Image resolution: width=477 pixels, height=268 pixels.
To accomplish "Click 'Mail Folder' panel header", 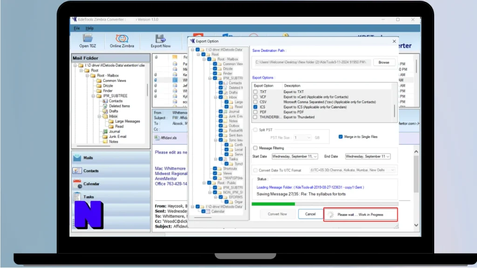I will click(111, 58).
